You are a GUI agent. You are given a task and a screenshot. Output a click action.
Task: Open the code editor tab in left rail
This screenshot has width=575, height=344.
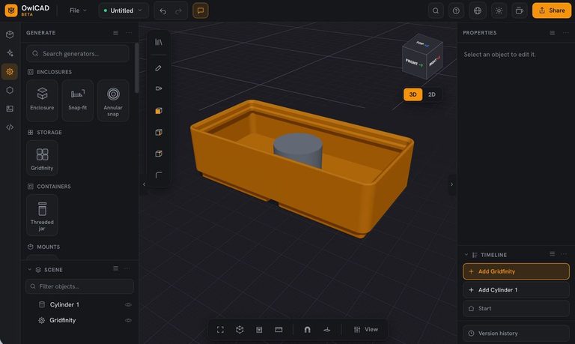pos(10,127)
